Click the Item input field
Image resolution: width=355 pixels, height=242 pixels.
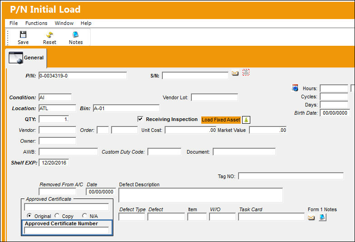click(197, 217)
